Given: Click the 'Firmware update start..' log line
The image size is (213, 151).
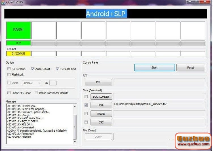Looking at the screenshot, I should (x=28, y=112).
